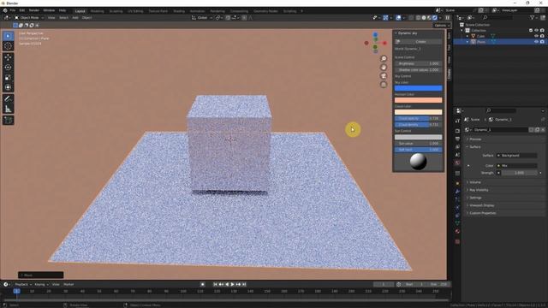
Task: Activate the 3D Cursor tool
Action: point(8,46)
